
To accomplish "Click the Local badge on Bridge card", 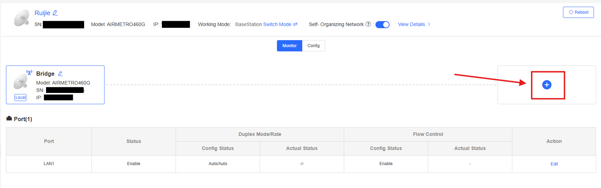I will click(x=20, y=98).
